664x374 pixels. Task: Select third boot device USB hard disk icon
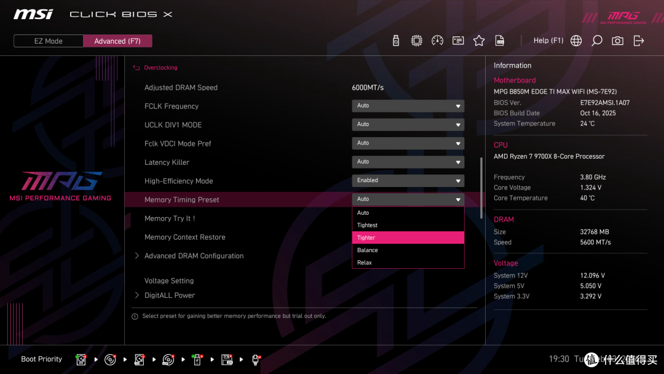140,360
